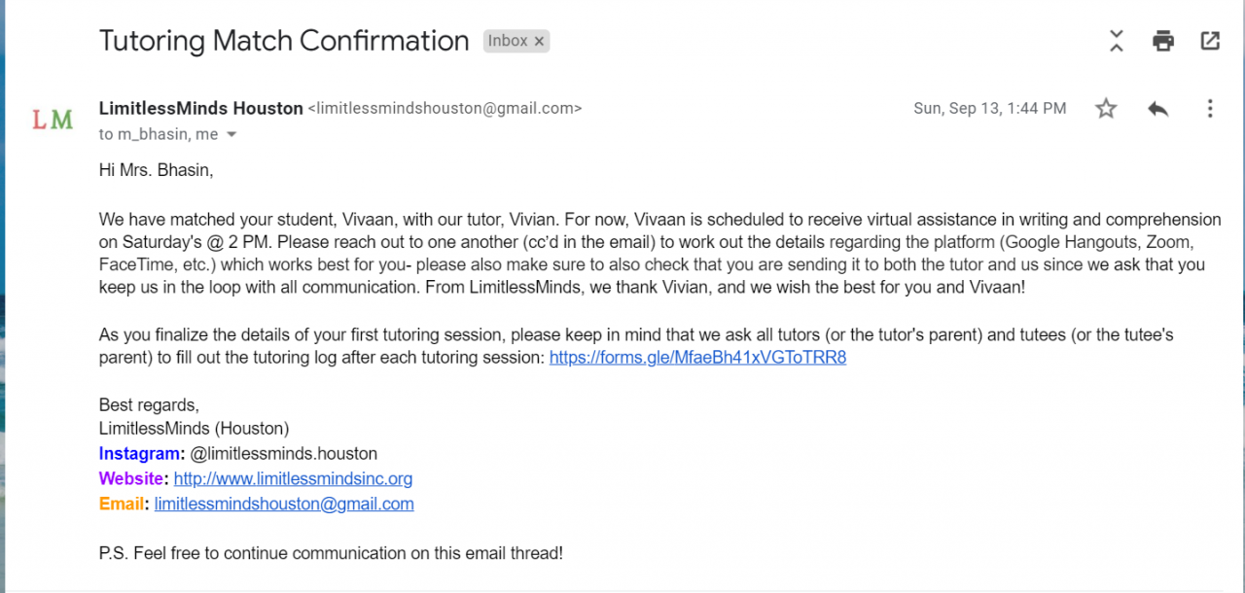The height and width of the screenshot is (593, 1245).
Task: Print this email with the printer icon
Action: pos(1163,41)
